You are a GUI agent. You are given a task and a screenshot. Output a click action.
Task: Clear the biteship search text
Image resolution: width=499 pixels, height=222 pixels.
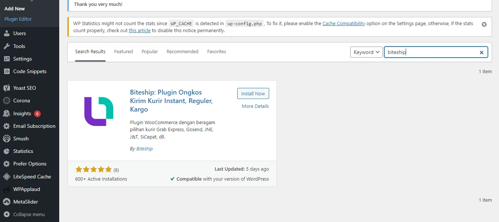(481, 52)
